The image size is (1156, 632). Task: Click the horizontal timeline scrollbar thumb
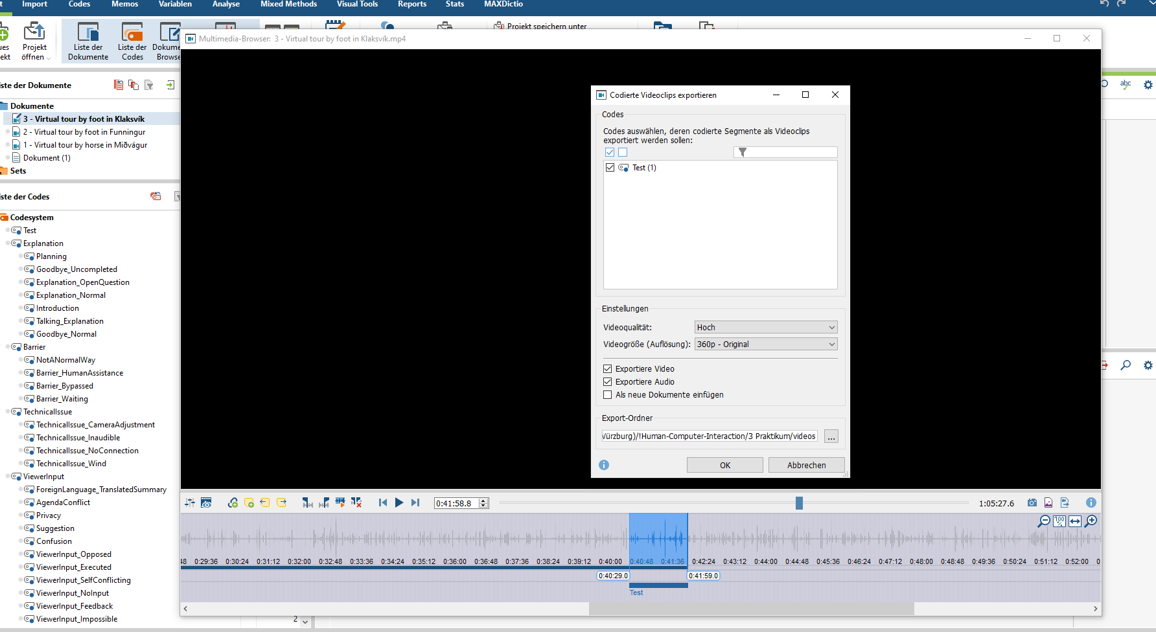(x=752, y=609)
